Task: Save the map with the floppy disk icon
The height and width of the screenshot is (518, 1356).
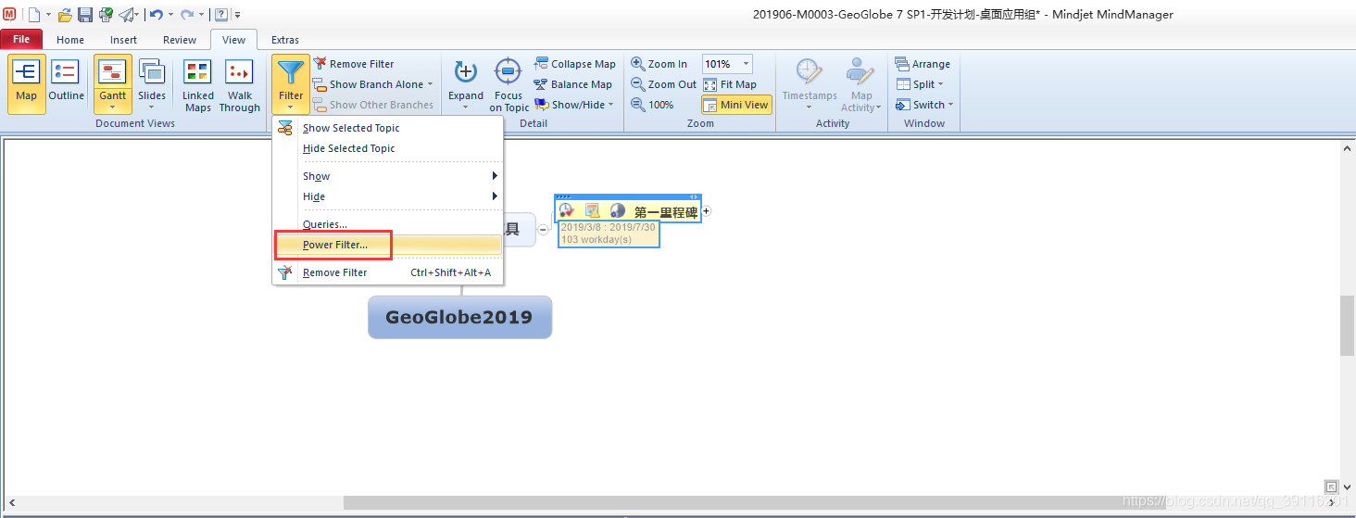Action: click(x=85, y=15)
